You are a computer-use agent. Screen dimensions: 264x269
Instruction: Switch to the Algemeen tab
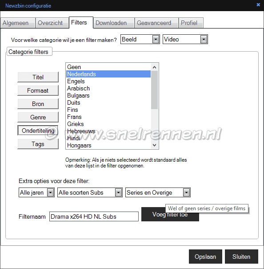[x=18, y=23]
